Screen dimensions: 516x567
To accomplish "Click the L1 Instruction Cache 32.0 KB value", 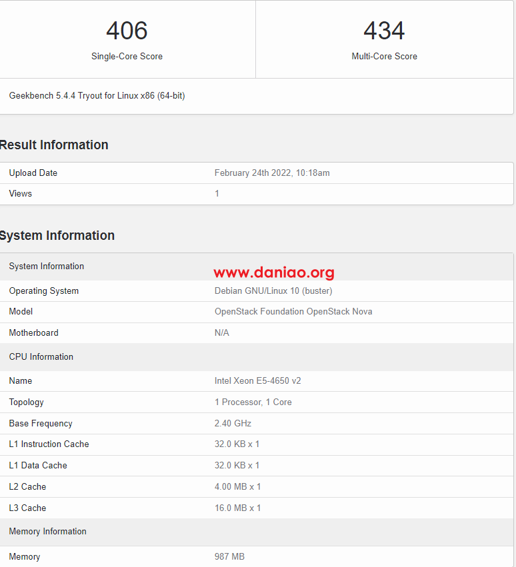I will [x=237, y=444].
